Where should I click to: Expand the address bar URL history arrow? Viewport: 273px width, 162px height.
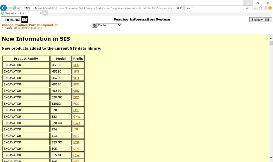tap(174, 8)
